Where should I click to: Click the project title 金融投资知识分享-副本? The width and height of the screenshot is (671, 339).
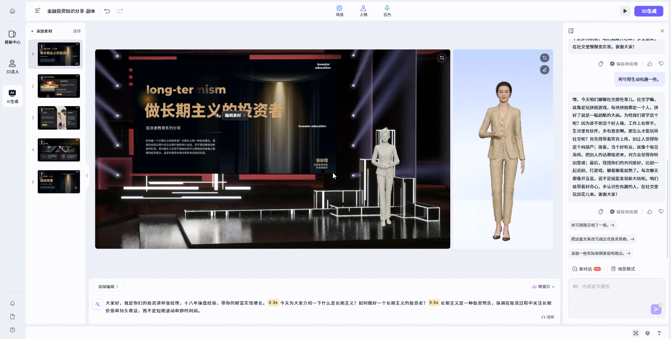(71, 11)
